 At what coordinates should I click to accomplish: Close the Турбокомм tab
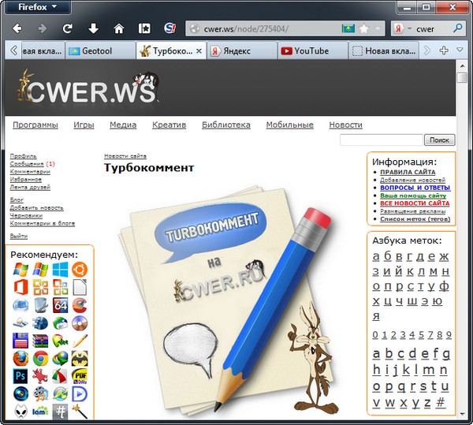(x=199, y=50)
